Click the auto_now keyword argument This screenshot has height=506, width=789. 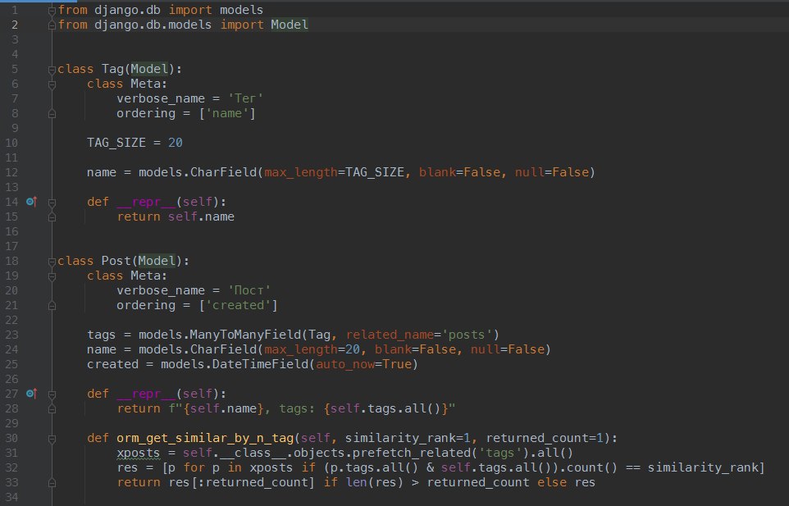point(345,364)
